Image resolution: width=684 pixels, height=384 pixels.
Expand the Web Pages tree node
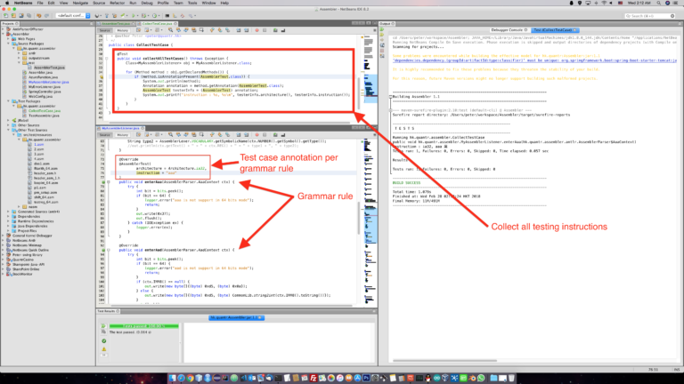[x=8, y=39]
